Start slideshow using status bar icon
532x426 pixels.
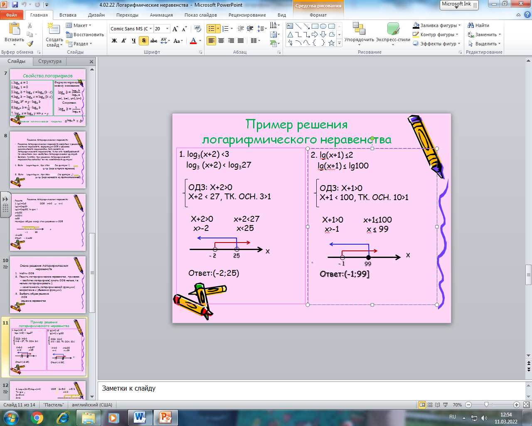(x=446, y=405)
